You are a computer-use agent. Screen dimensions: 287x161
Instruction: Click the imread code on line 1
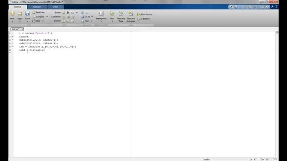pyautogui.click(x=36, y=33)
